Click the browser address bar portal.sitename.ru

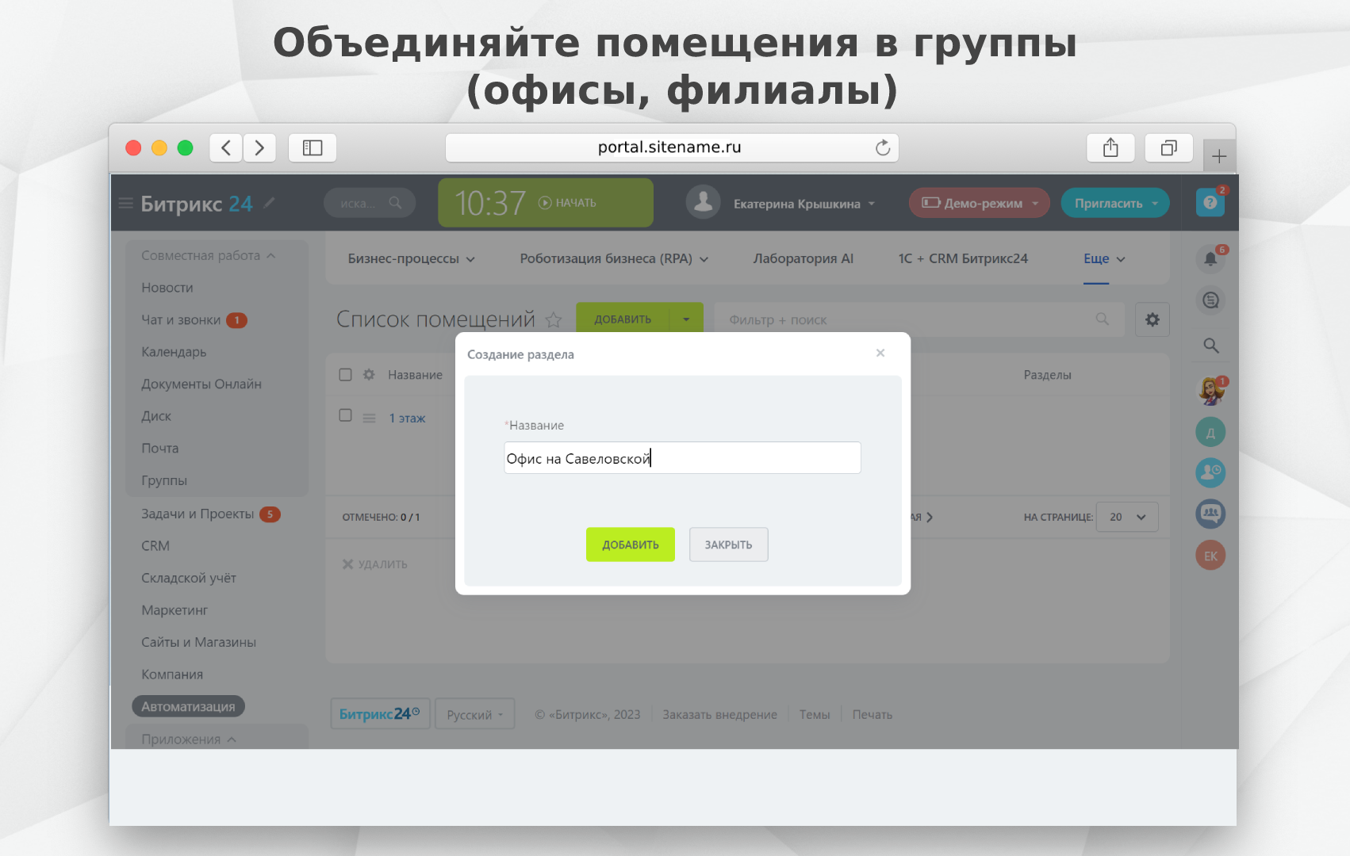671,147
